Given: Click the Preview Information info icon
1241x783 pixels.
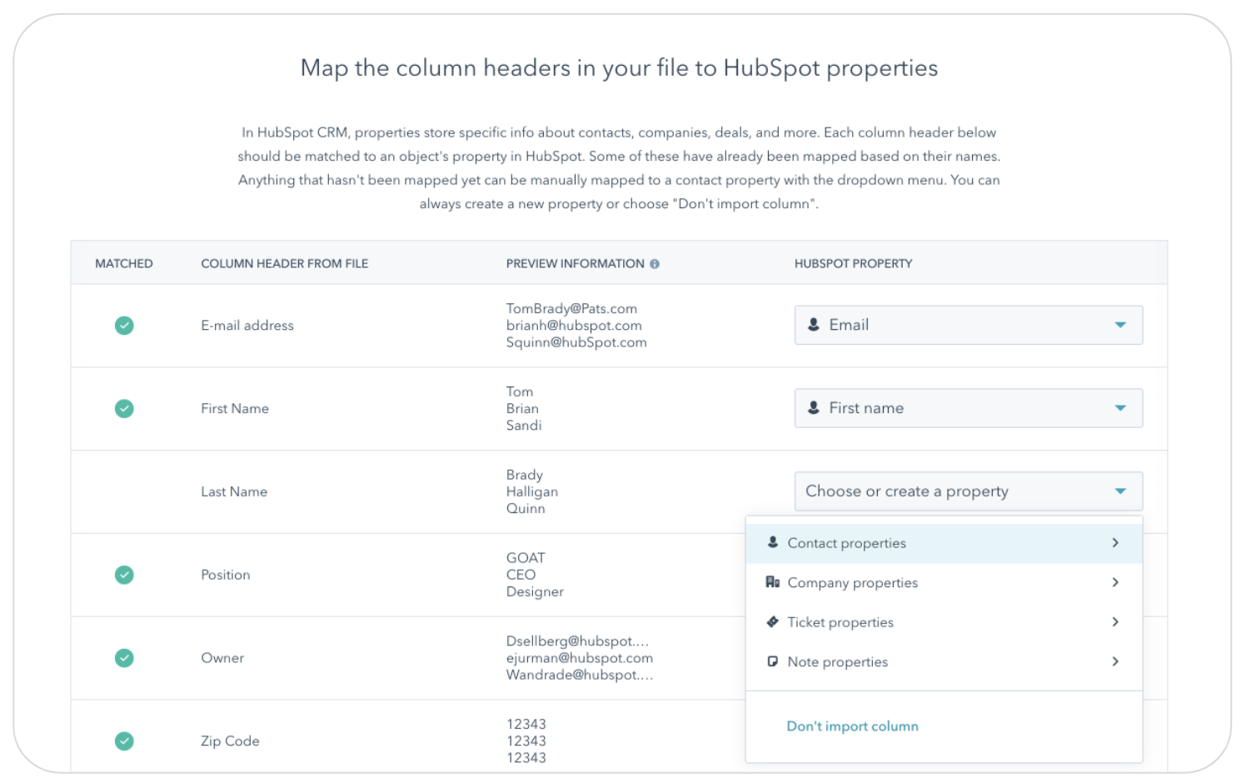Looking at the screenshot, I should 655,264.
